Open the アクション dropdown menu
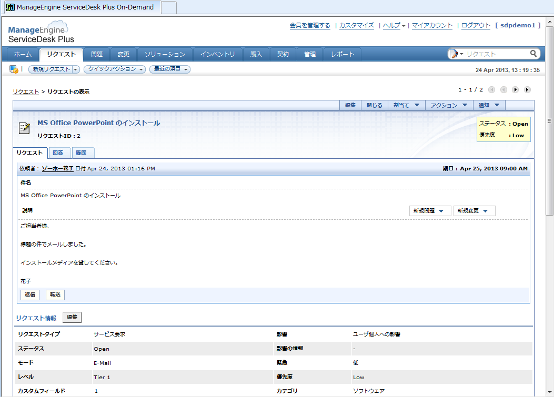 [x=449, y=105]
